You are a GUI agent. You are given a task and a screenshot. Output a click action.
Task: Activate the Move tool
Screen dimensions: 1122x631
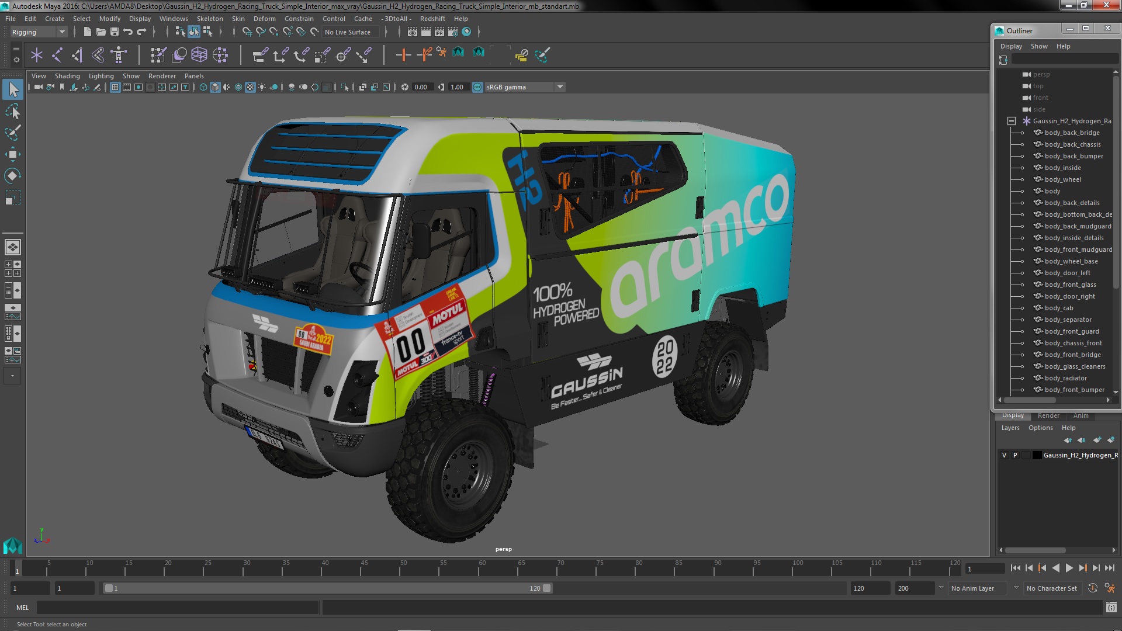click(13, 154)
